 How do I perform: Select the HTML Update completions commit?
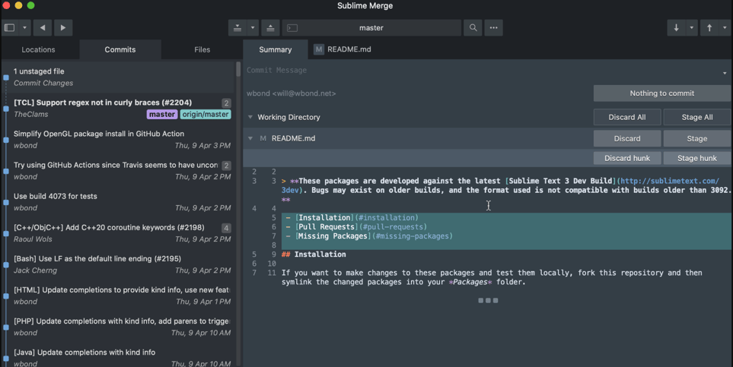[x=118, y=296]
